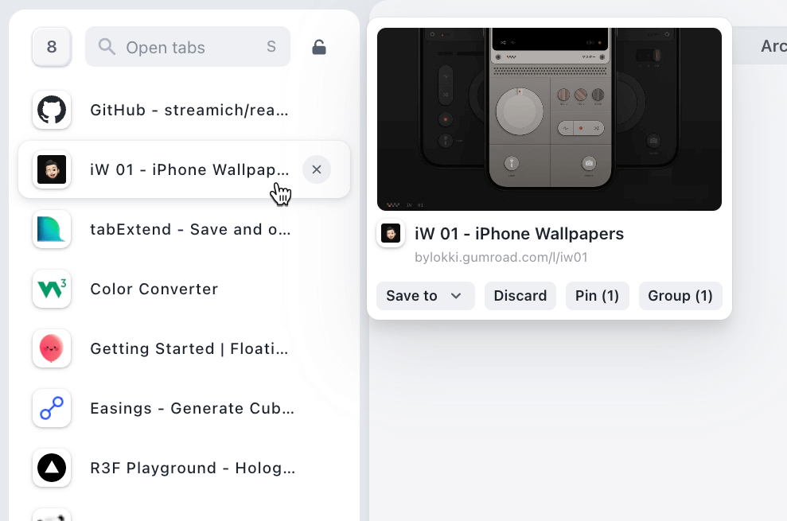Discard the iW 01 tab

point(520,296)
